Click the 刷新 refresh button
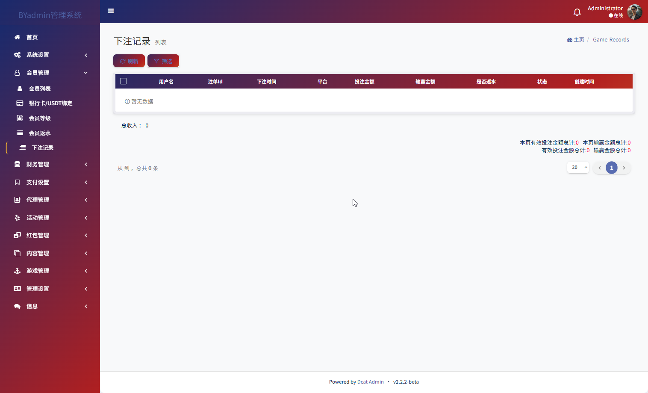Viewport: 648px width, 393px height. point(129,61)
